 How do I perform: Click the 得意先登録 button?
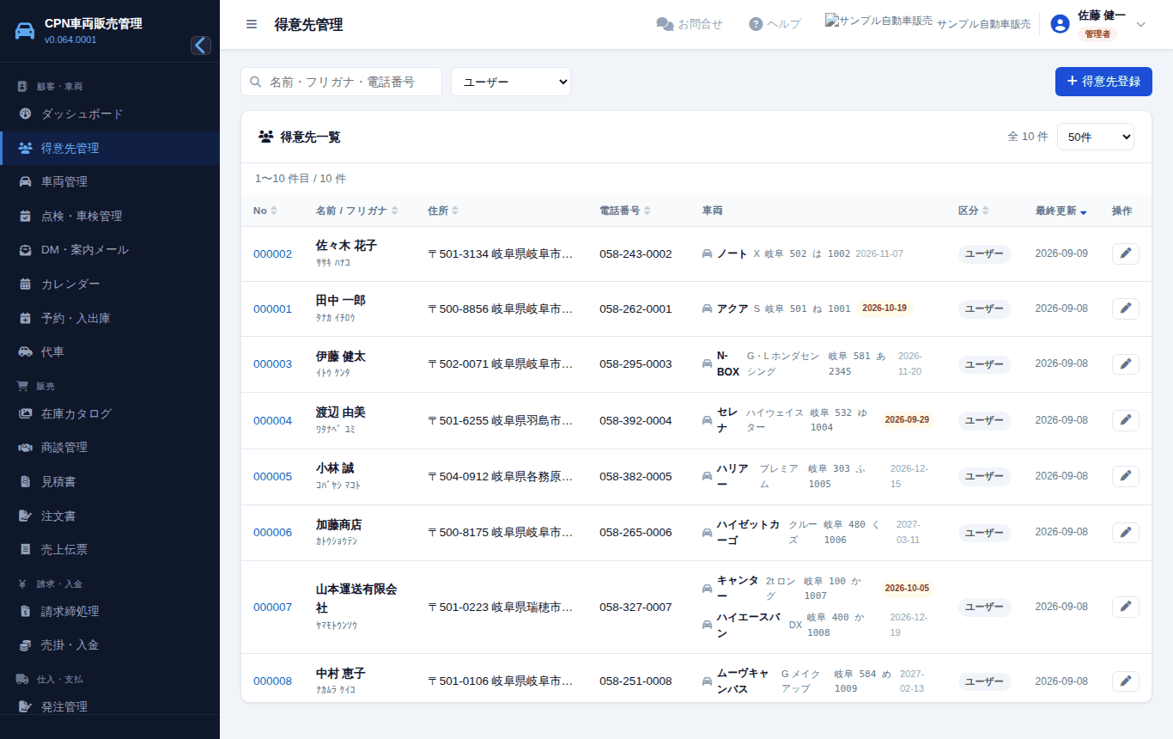click(x=1103, y=82)
